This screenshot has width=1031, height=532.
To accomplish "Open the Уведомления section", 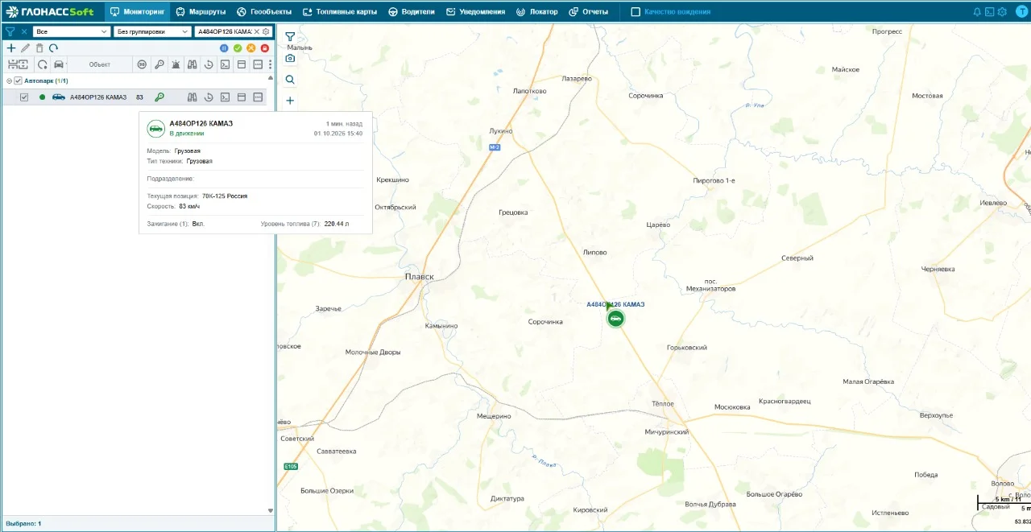I will pos(476,12).
